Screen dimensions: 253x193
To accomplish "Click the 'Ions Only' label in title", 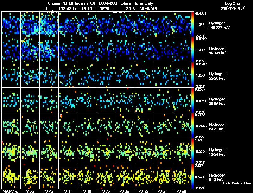I will click(x=144, y=3).
